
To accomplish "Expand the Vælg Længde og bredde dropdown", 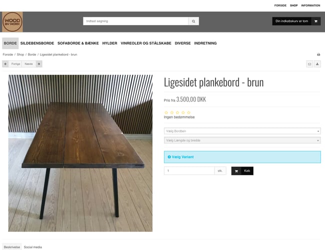I will 242,140.
